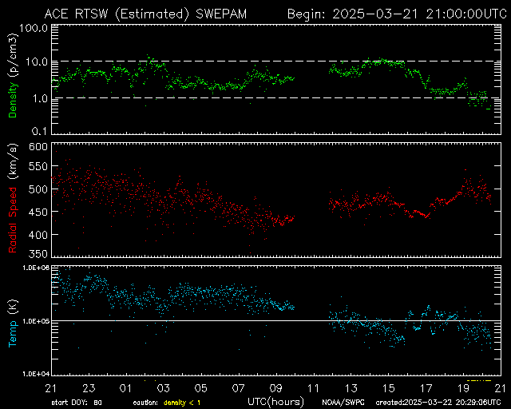511x409 pixels.
Task: Click the 350 speed tick label
Action: pos(38,254)
